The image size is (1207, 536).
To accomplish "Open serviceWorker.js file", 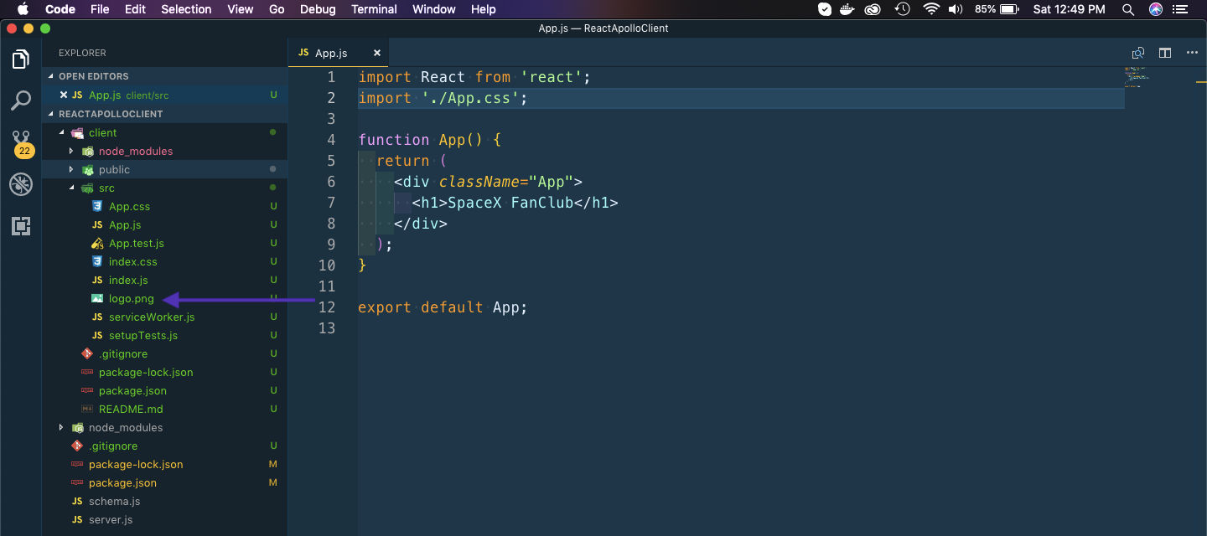I will point(151,317).
